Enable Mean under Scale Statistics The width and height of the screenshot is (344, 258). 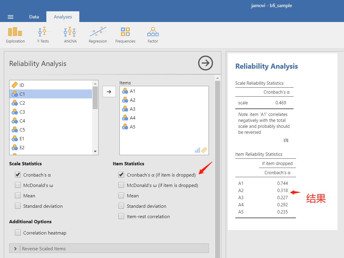[x=18, y=196]
